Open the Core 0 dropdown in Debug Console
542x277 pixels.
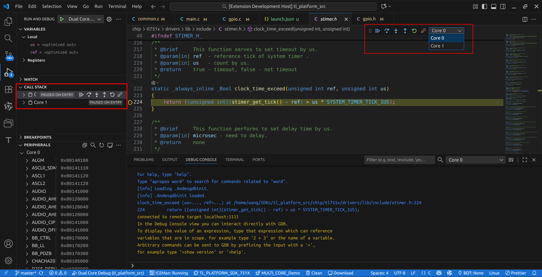475,160
